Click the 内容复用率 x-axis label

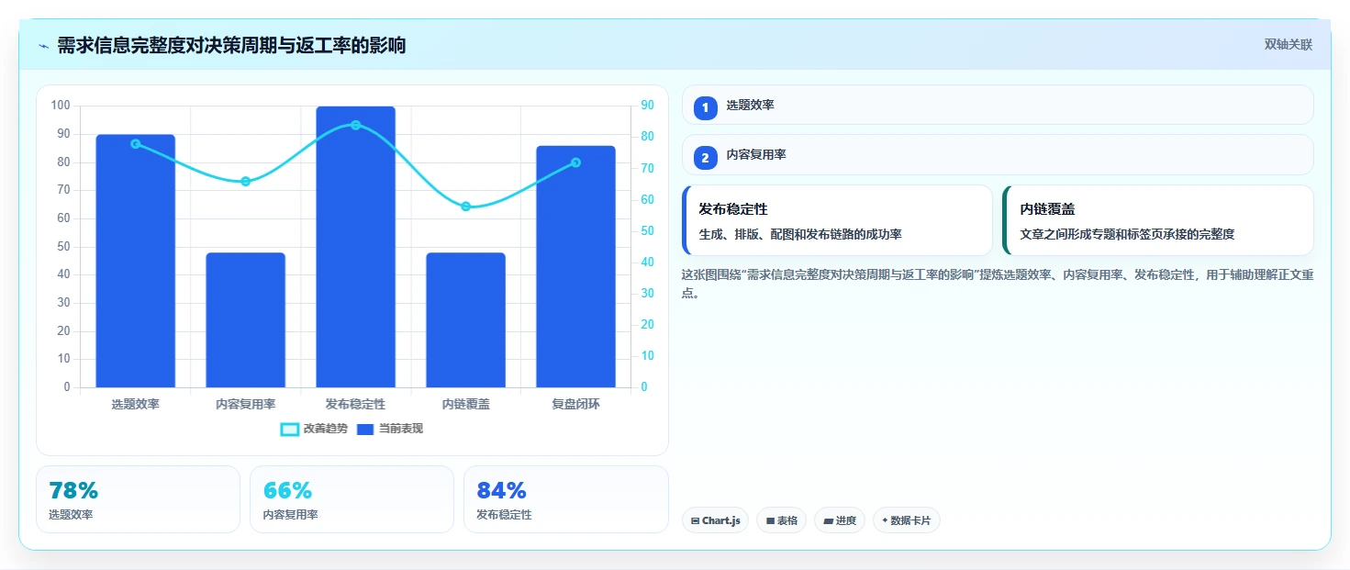click(246, 404)
